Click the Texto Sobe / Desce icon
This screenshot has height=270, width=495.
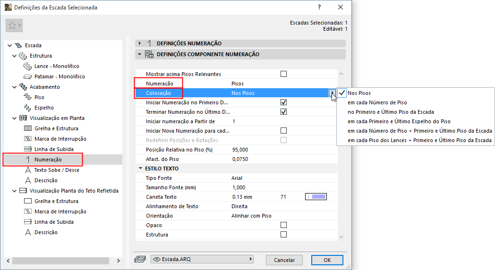coord(28,170)
